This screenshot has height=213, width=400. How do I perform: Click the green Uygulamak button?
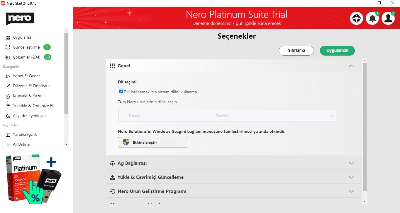337,50
